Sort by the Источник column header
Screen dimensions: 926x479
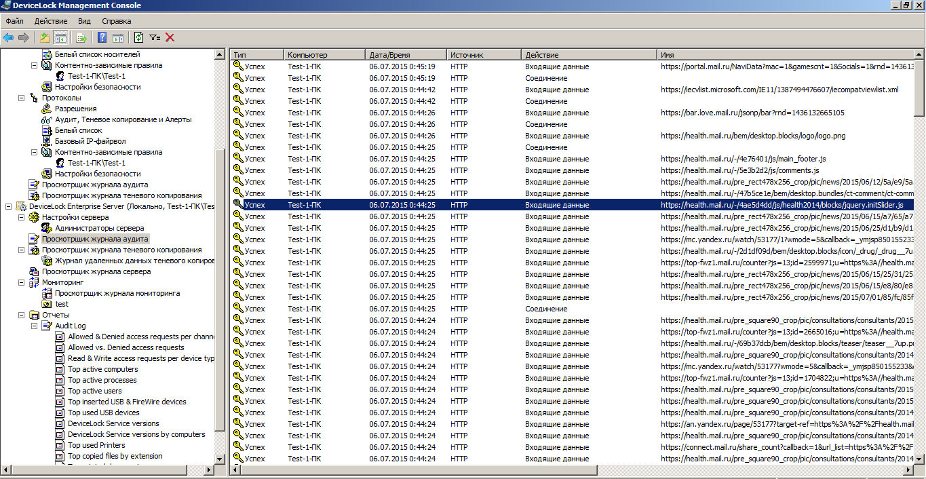click(484, 54)
